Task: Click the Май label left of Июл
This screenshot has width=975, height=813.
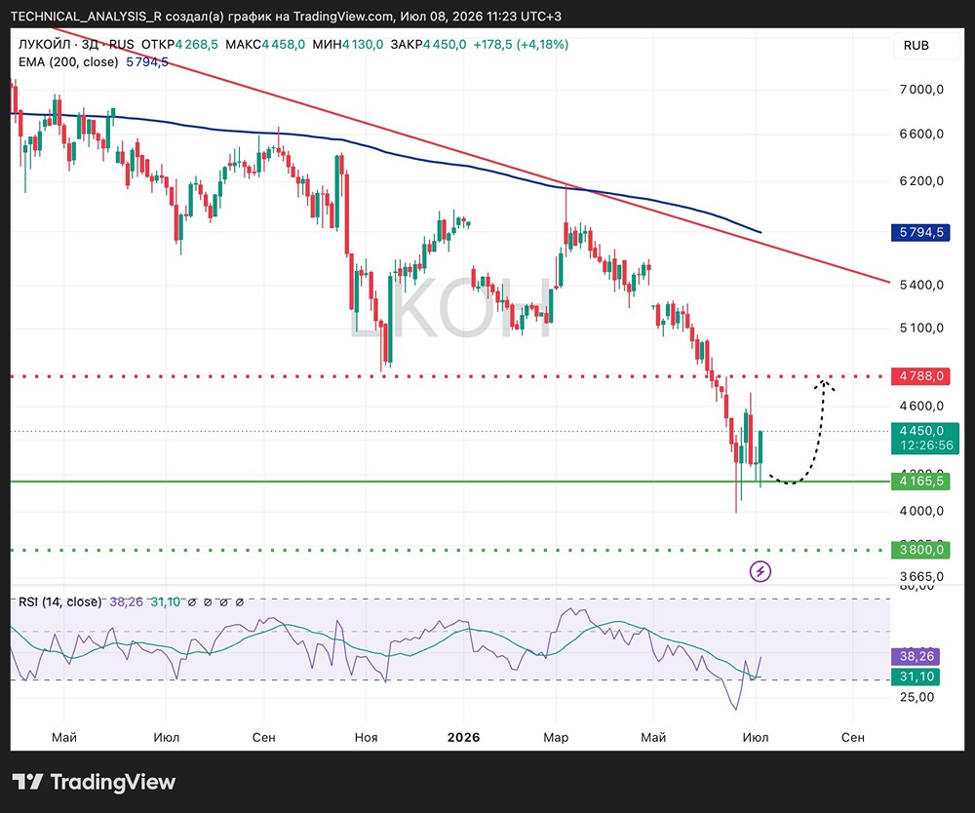Action: [x=64, y=737]
